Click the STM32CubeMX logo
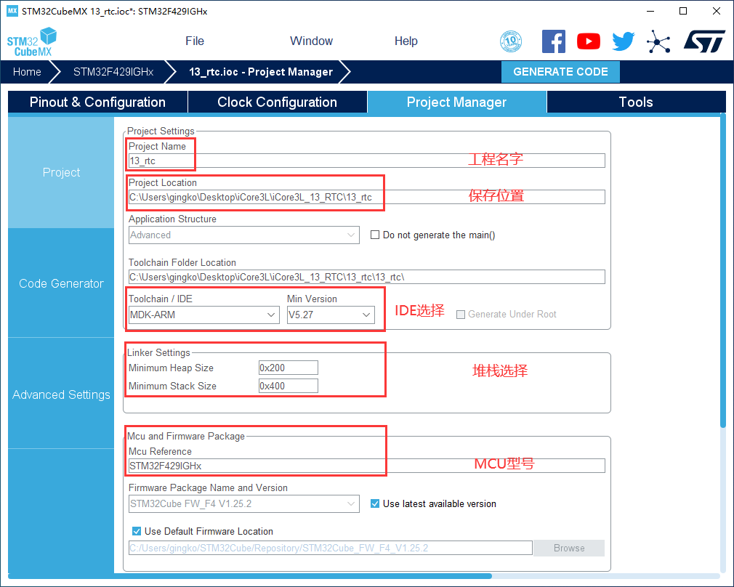 [x=31, y=42]
